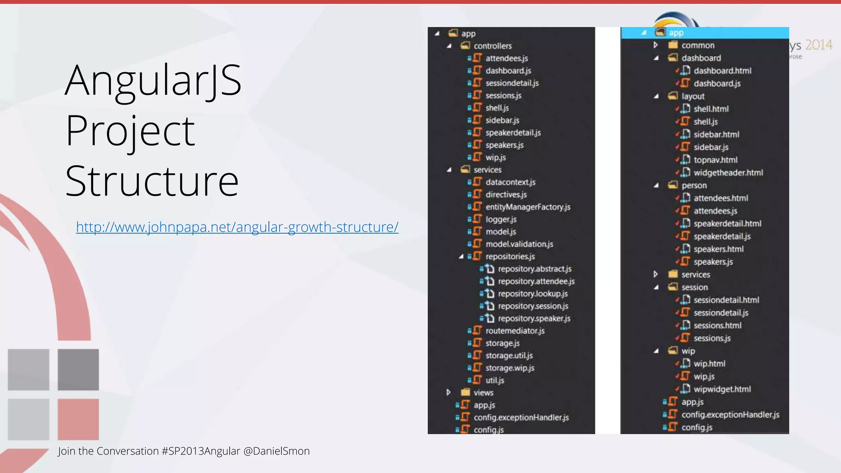Collapse the person folder arrow
841x473 pixels.
pos(656,186)
